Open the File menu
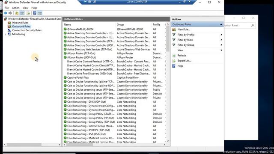This screenshot has height=154, width=274. tap(7, 8)
